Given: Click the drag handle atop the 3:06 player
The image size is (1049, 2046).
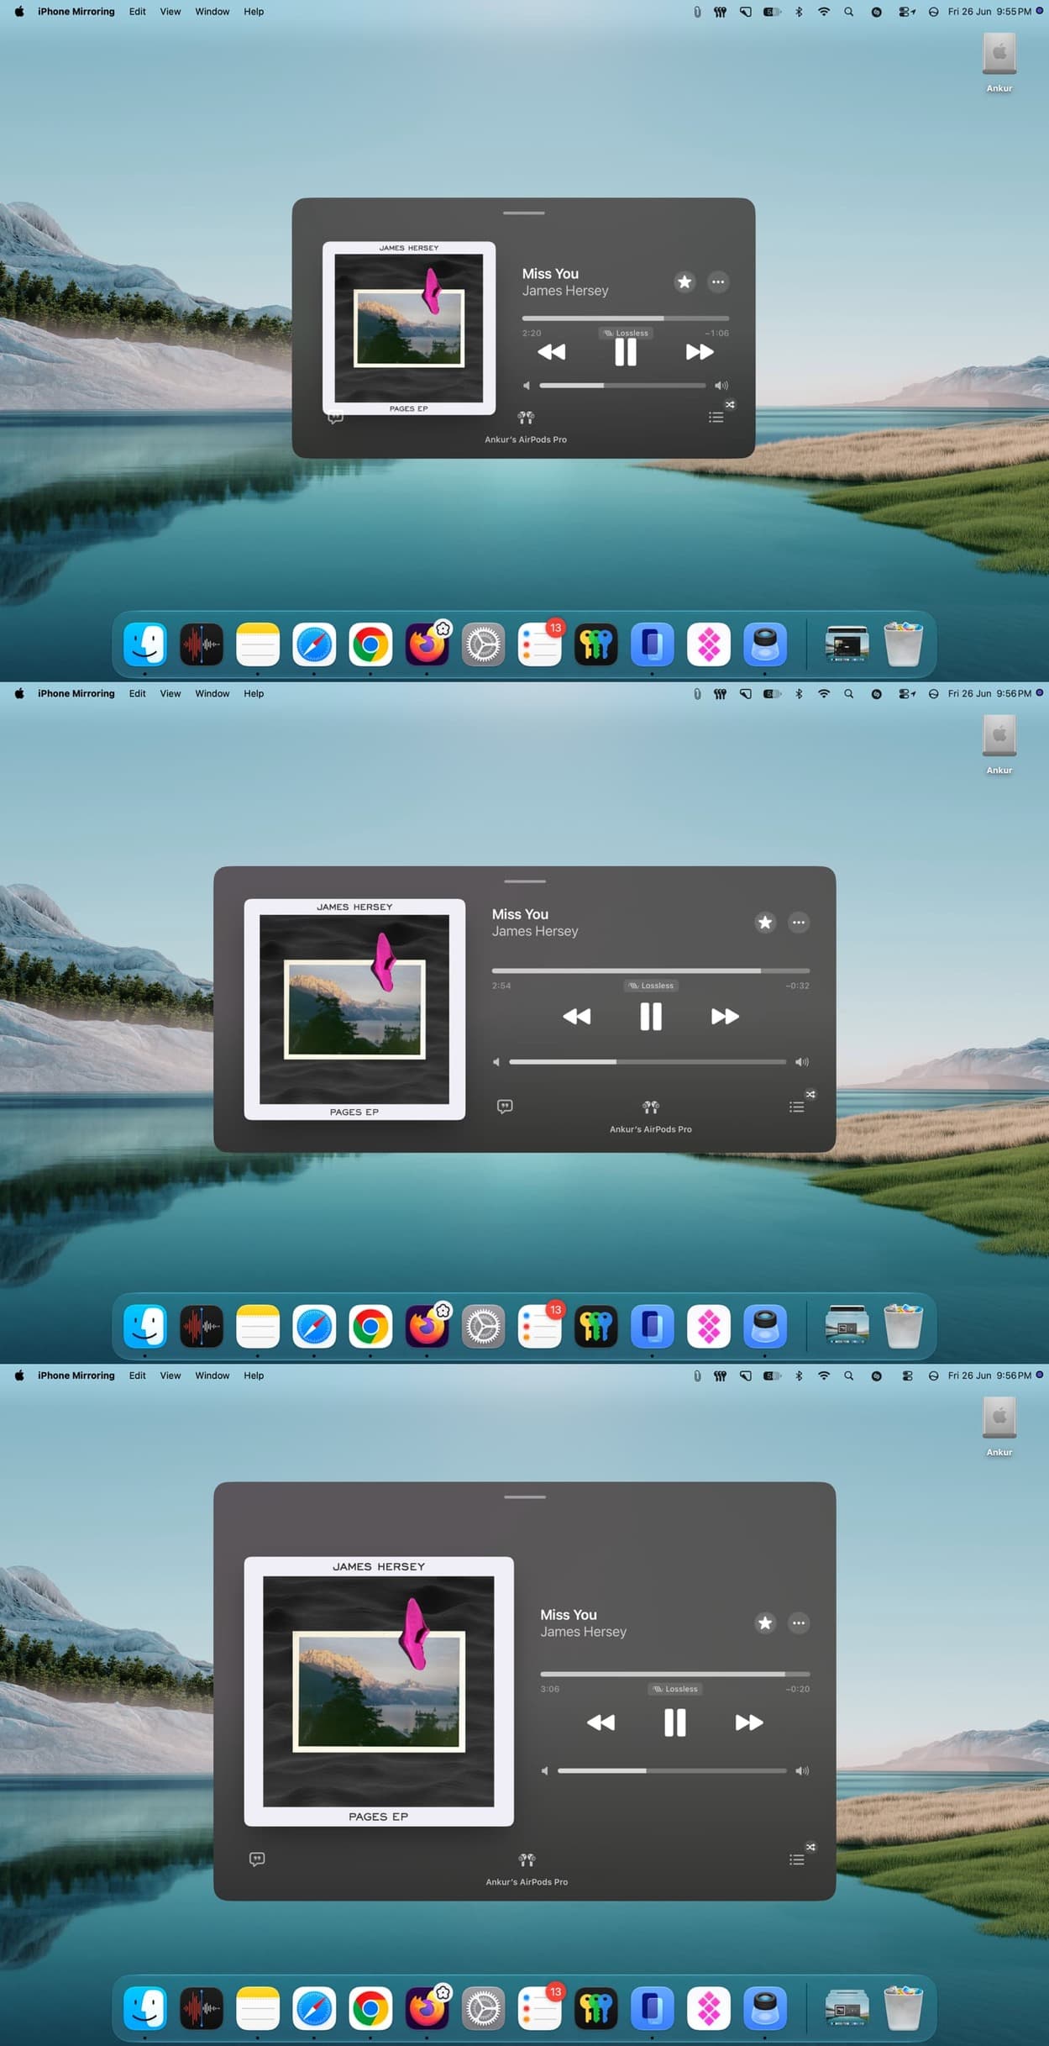Looking at the screenshot, I should (525, 1497).
